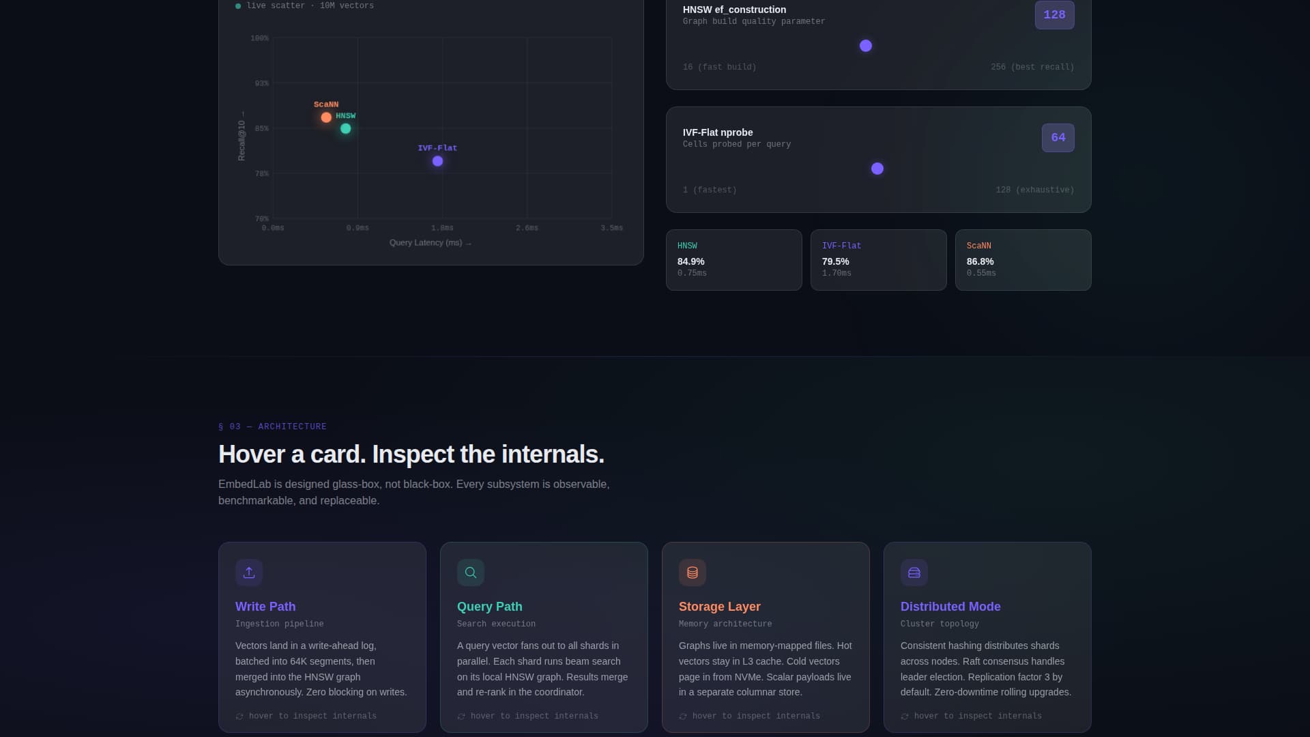This screenshot has width=1310, height=737.
Task: Click the refresh icon in Query Path card
Action: [461, 717]
